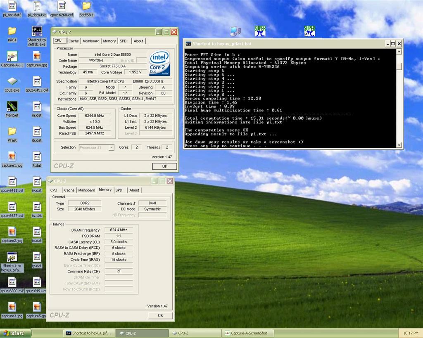Switch to CPU tab in lower CPU-Z window
The width and height of the screenshot is (423, 338).
[x=54, y=190]
